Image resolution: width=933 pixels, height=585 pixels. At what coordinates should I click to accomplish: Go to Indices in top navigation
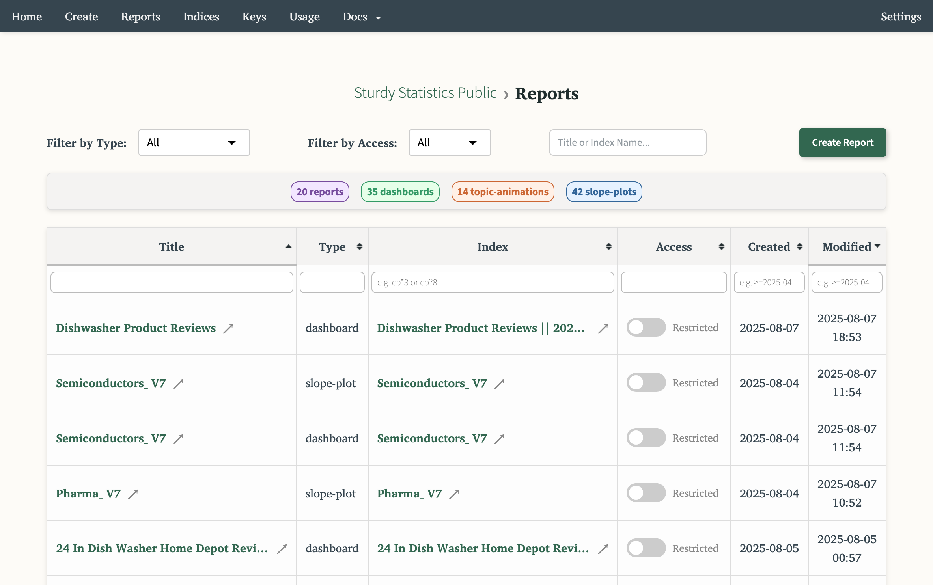point(201,17)
